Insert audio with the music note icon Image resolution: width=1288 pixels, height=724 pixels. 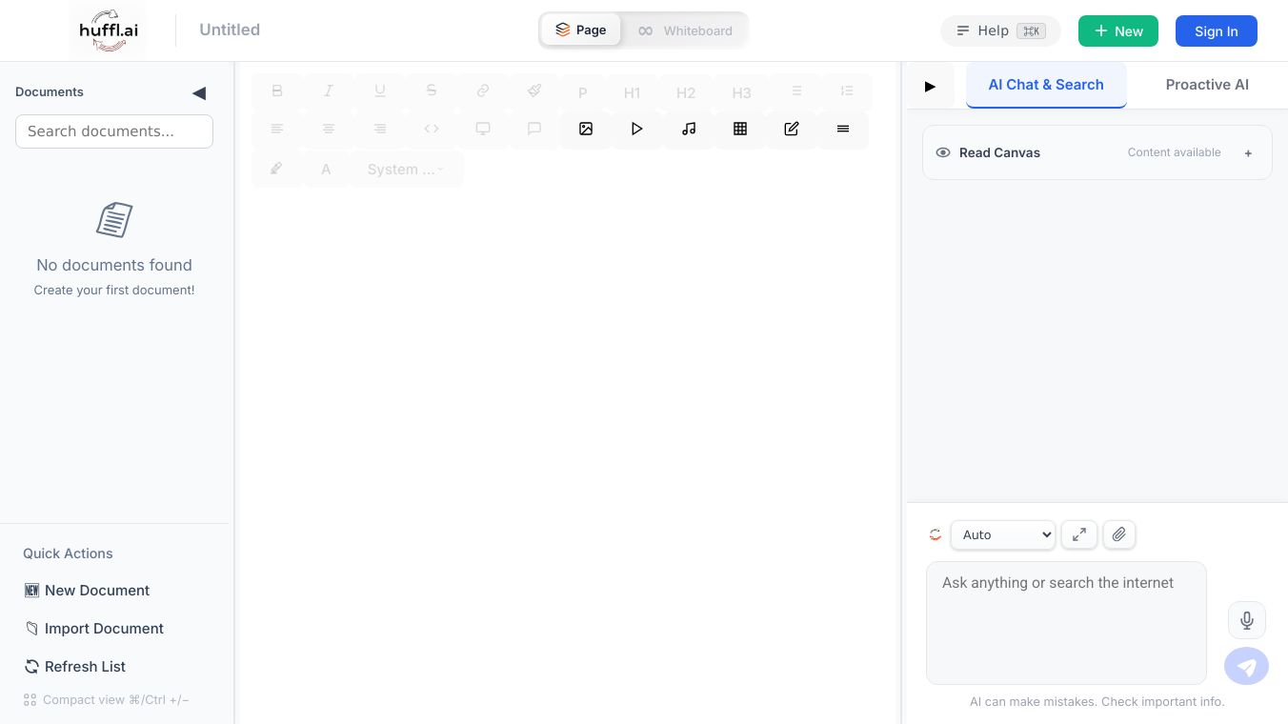689,130
